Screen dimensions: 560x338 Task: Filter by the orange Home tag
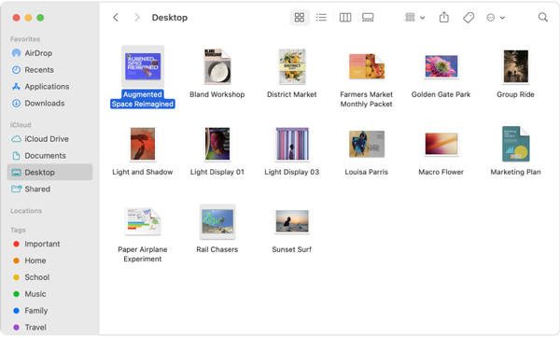coord(49,261)
